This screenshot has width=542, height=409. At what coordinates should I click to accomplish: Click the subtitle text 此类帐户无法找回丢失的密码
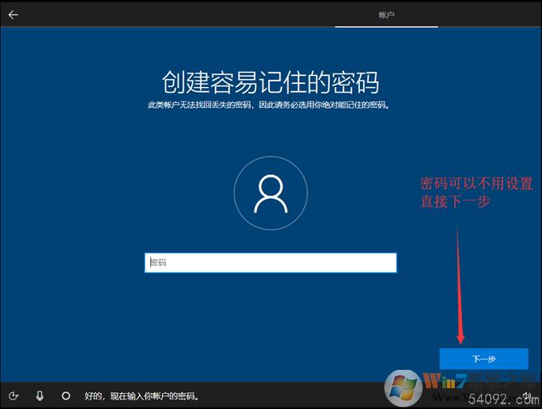coord(200,105)
